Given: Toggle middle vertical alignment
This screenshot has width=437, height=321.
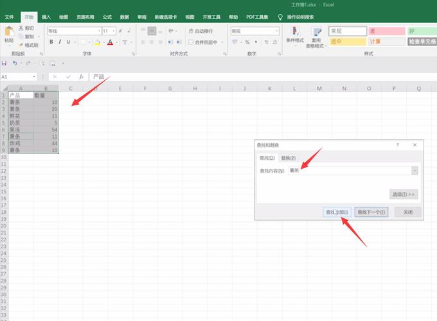Looking at the screenshot, I should 152,31.
